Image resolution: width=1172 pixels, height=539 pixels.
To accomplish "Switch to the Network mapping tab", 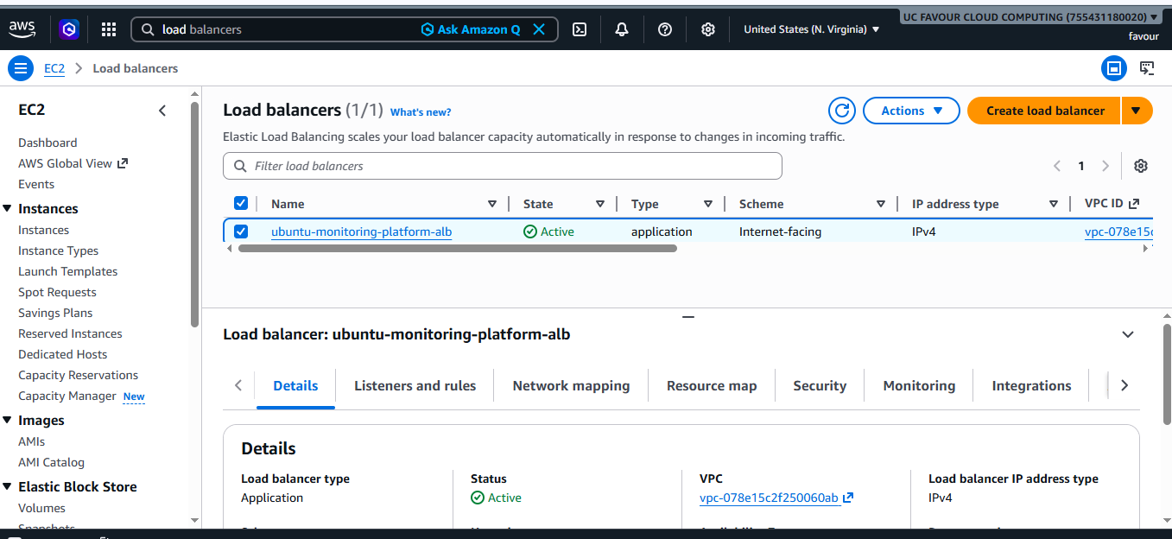I will pos(571,386).
